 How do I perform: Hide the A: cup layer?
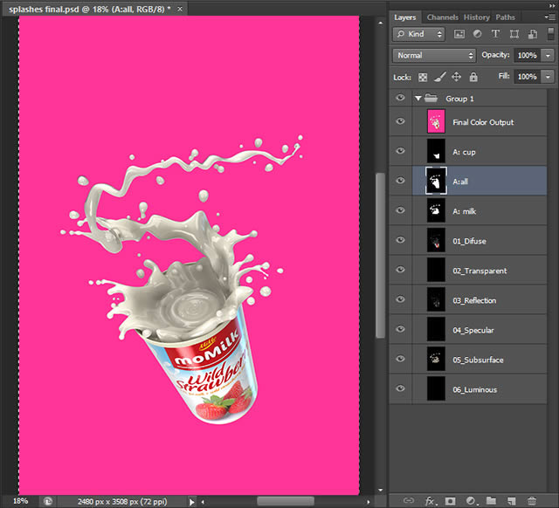coord(400,151)
